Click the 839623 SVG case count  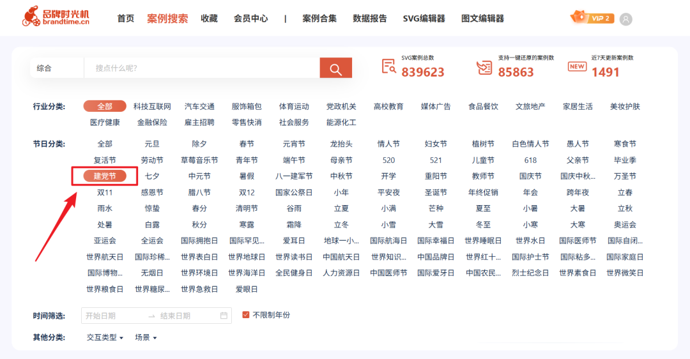pyautogui.click(x=423, y=72)
